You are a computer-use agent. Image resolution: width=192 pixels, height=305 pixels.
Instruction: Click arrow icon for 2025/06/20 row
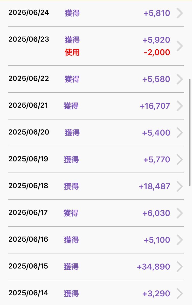click(180, 133)
